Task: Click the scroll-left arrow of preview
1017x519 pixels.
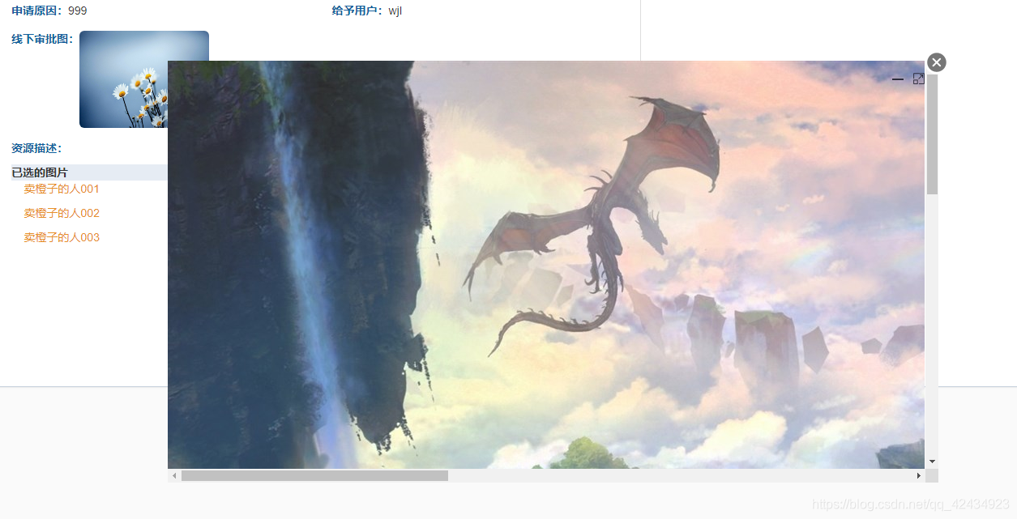Action: [x=174, y=476]
